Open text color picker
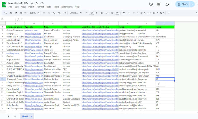 click(x=117, y=13)
